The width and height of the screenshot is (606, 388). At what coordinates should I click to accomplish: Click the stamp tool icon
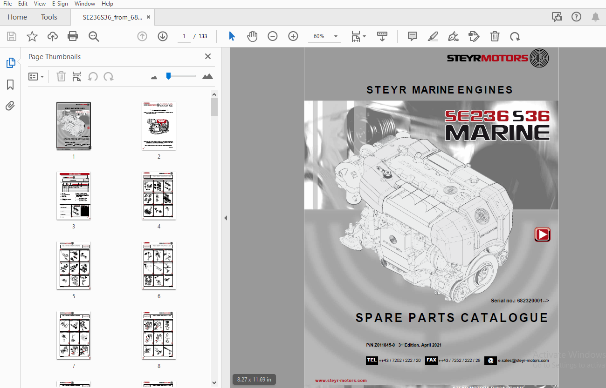pyautogui.click(x=474, y=36)
